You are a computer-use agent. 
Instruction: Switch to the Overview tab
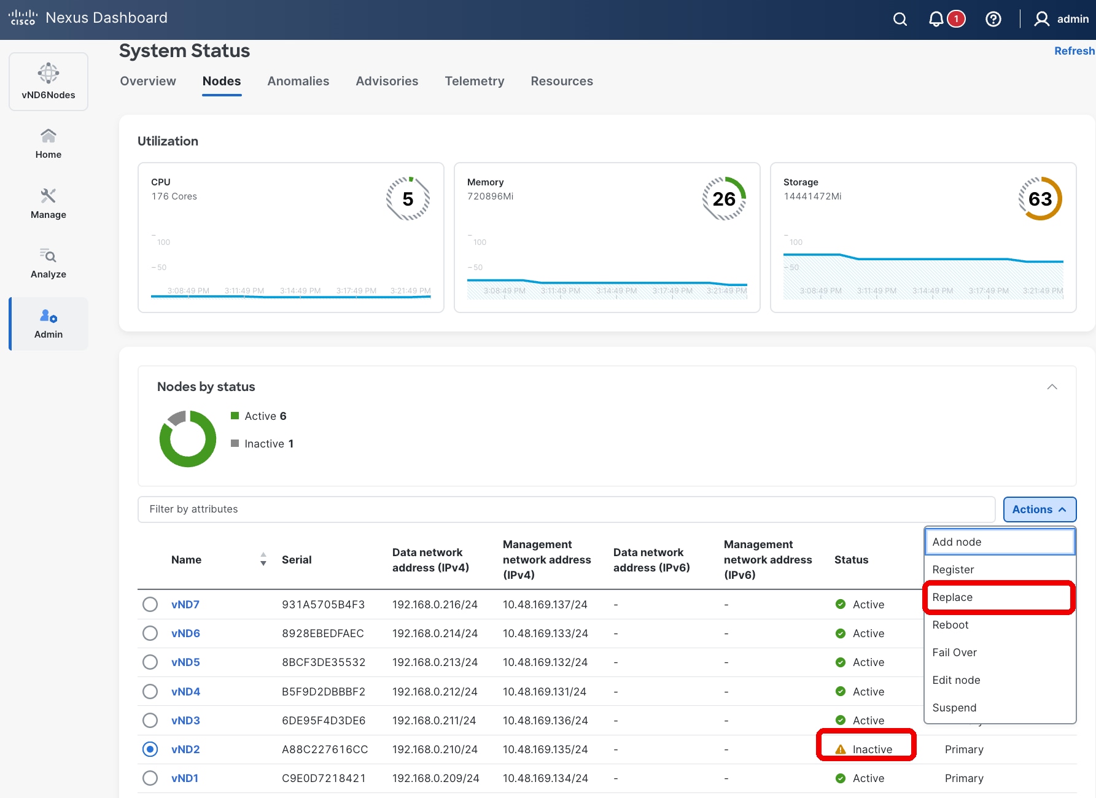pyautogui.click(x=148, y=81)
